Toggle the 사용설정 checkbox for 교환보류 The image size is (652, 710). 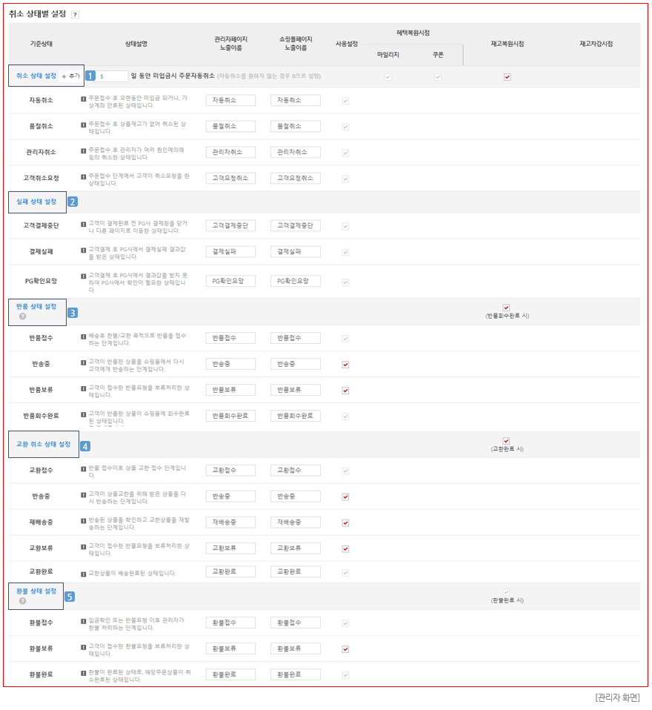pyautogui.click(x=345, y=548)
